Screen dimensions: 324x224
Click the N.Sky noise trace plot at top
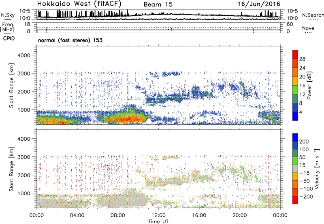159,15
